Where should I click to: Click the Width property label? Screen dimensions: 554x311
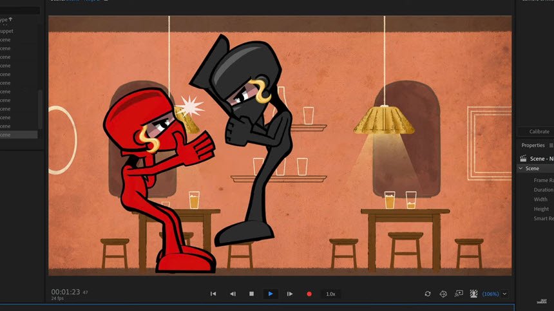click(x=540, y=199)
